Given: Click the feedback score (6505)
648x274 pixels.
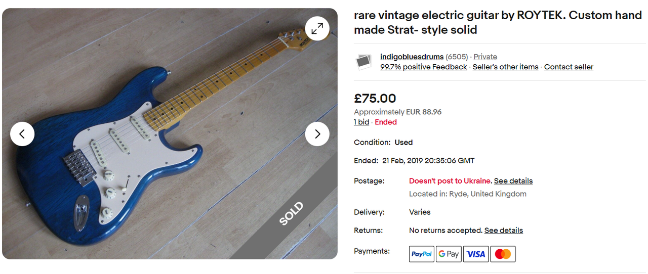Looking at the screenshot, I should (457, 57).
